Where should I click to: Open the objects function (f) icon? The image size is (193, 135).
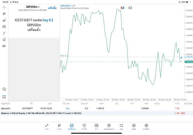click(4, 33)
